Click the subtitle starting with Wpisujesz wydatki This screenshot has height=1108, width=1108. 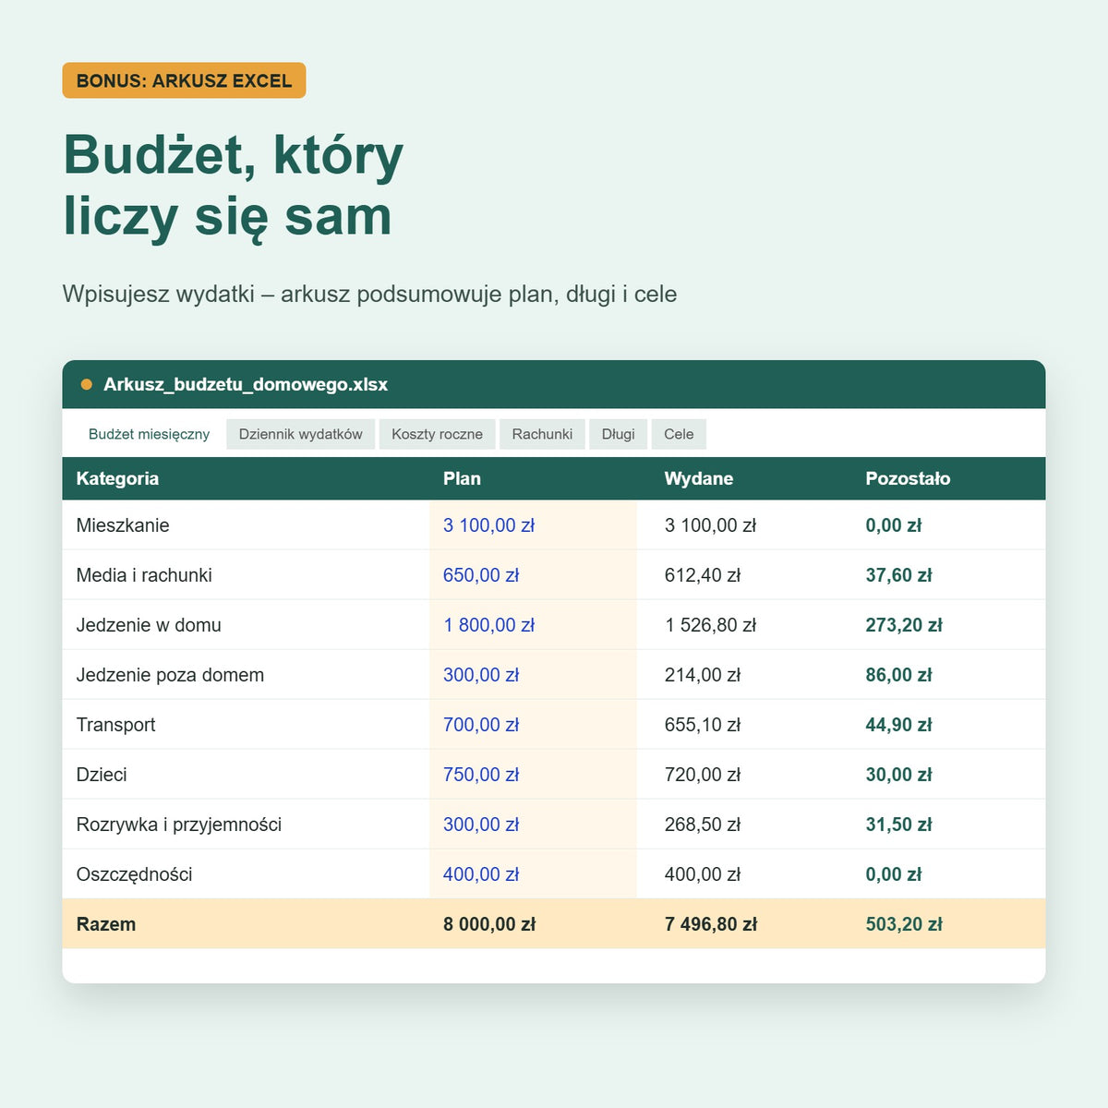[x=369, y=294]
